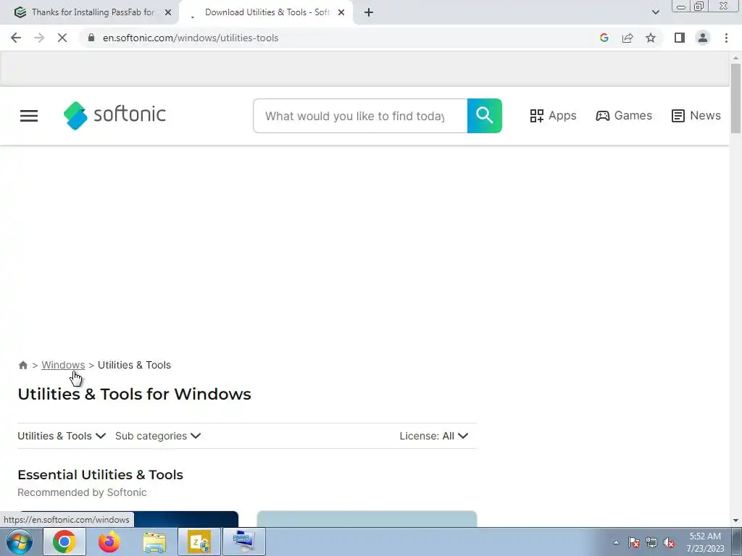The height and width of the screenshot is (556, 742).
Task: Open the Softonic hamburger menu
Action: pos(29,116)
